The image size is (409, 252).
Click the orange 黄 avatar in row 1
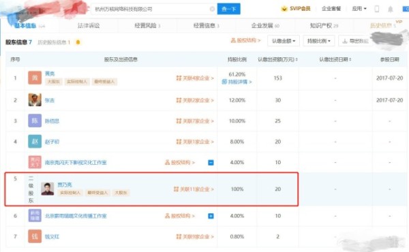tap(35, 78)
